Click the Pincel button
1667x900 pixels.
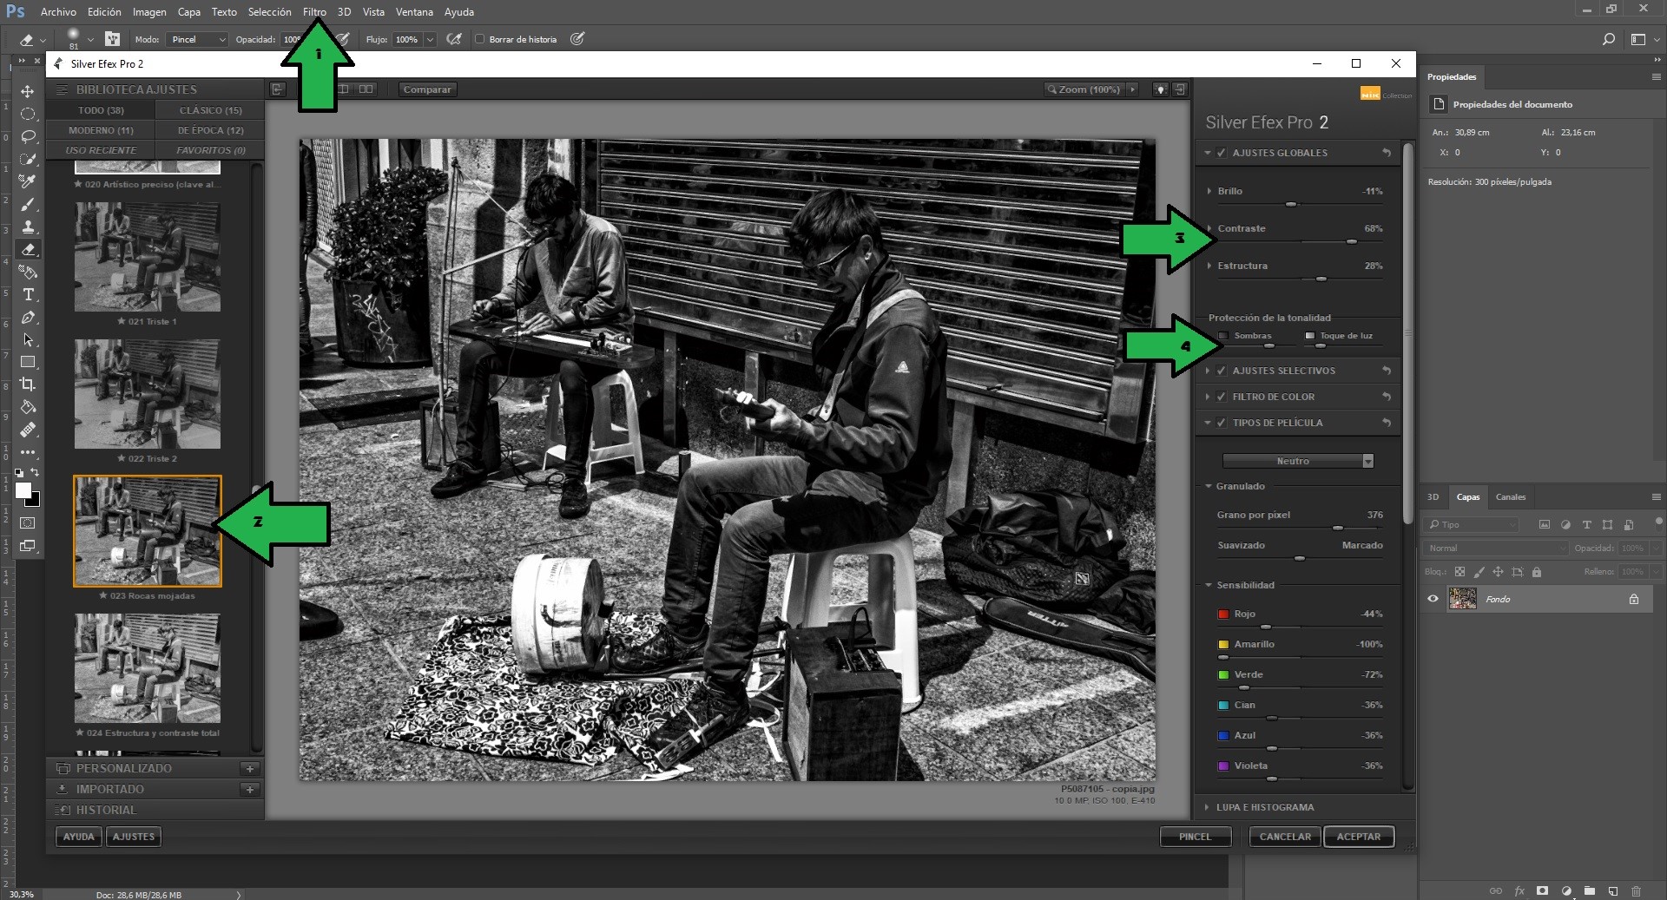(1195, 837)
